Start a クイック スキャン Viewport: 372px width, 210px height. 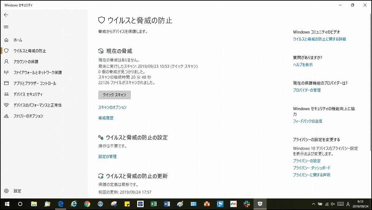click(114, 95)
